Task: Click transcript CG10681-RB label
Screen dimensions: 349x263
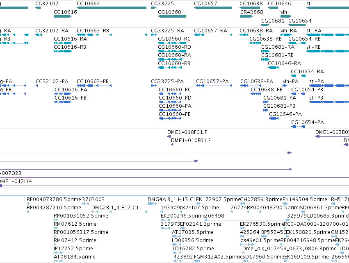Action: tap(277, 55)
